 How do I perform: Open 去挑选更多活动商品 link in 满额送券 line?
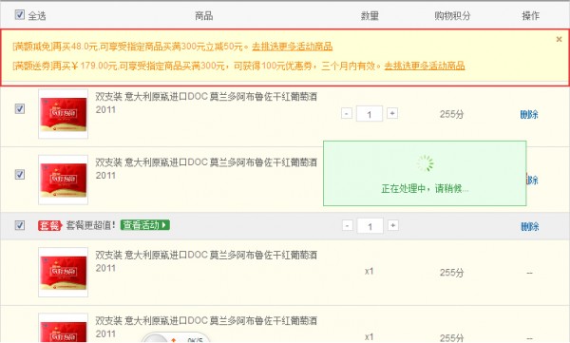425,66
